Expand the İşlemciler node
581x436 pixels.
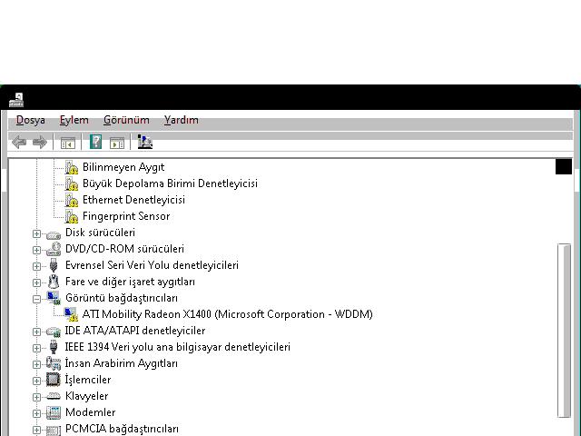tap(36, 381)
